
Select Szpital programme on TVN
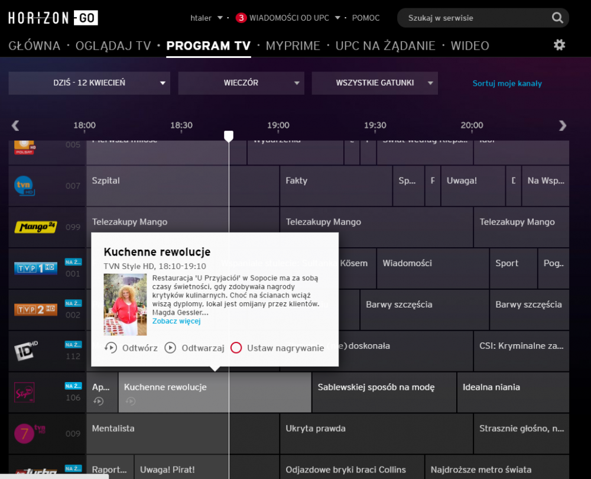pos(183,186)
